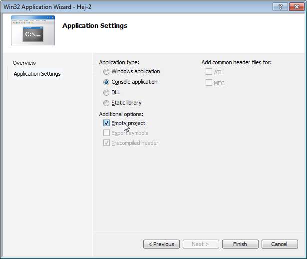
Task: Uncheck the Empty project checkbox
Action: point(106,123)
